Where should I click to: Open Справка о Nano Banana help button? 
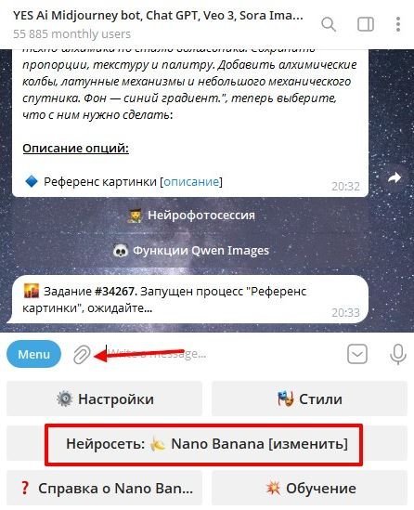pyautogui.click(x=104, y=488)
